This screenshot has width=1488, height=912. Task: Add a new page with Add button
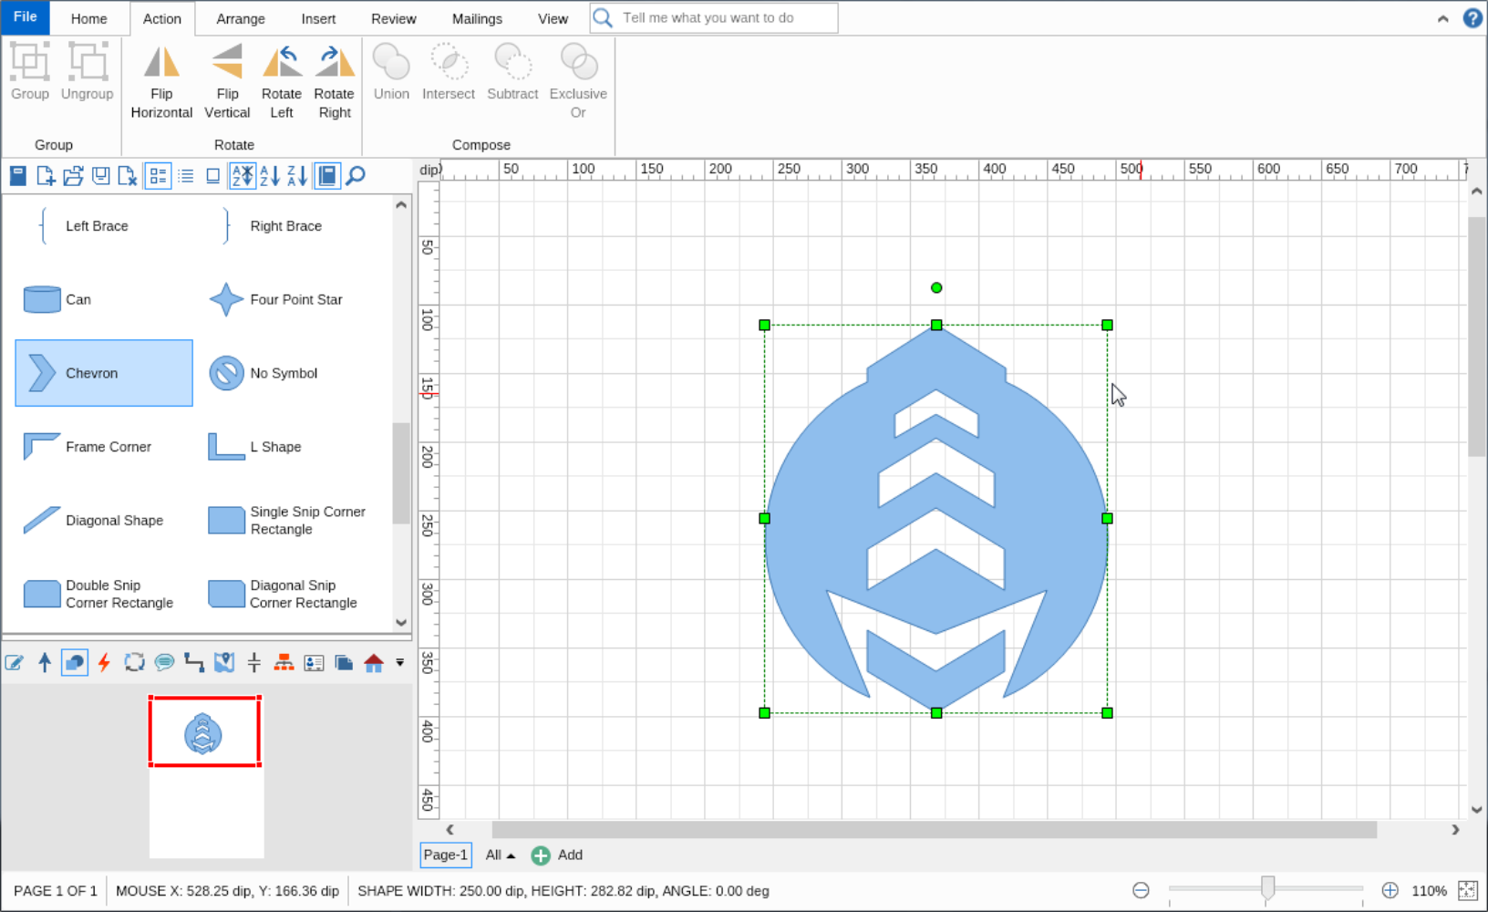coord(557,855)
